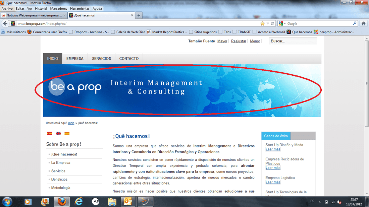Show hidden tray icons arrow
Image resolution: width=369 pixels, height=207 pixels.
click(x=320, y=202)
